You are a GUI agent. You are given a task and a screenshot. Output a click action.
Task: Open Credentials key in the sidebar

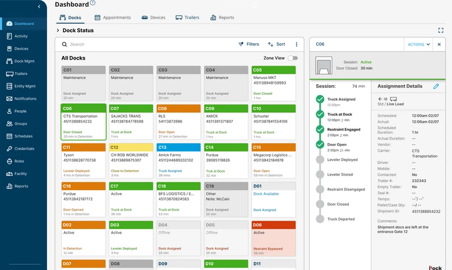click(9, 148)
